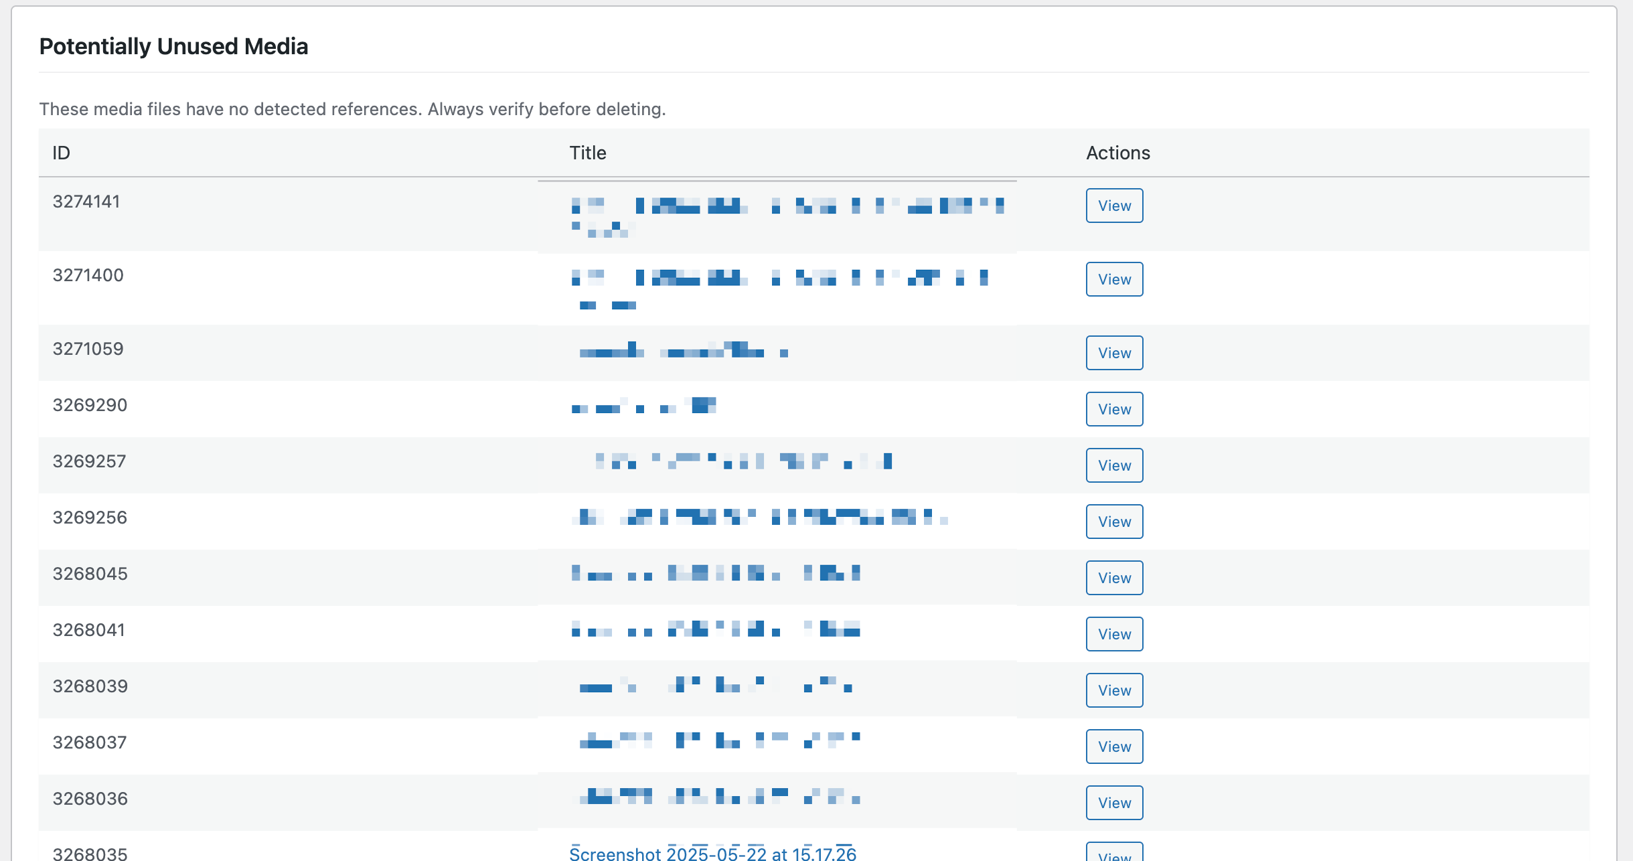Click View button for media 3274141
This screenshot has height=861, width=1633.
(1114, 206)
